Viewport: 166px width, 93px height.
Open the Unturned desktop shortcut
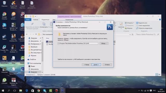tap(4, 70)
